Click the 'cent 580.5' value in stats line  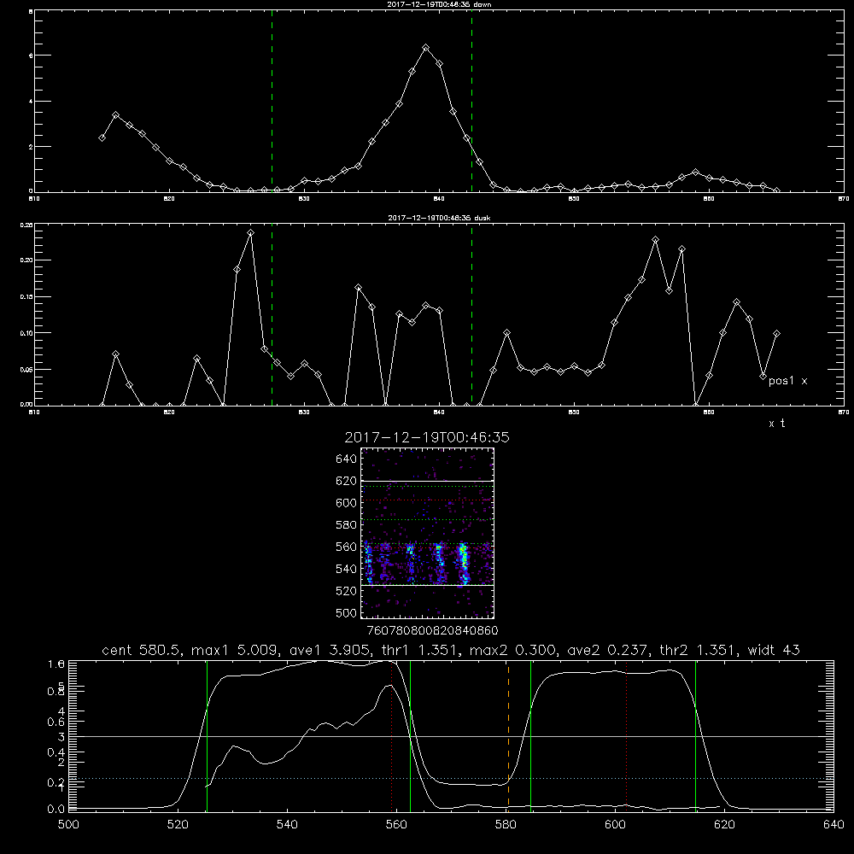[x=143, y=650]
